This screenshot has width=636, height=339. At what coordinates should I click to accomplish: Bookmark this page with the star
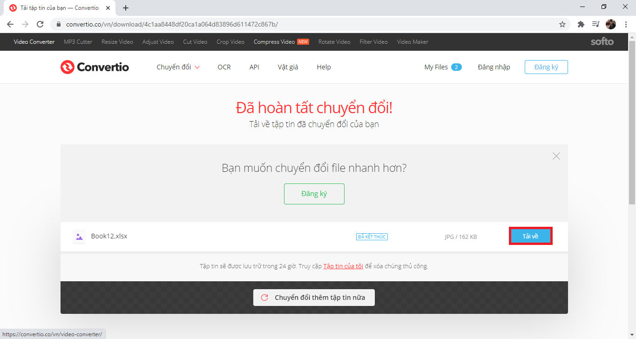coord(562,24)
